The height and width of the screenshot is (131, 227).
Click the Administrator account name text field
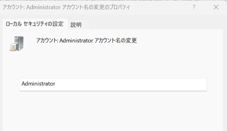click(x=113, y=85)
